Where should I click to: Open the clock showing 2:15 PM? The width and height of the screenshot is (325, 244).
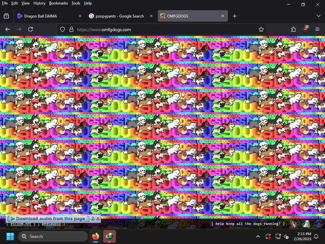point(302,236)
